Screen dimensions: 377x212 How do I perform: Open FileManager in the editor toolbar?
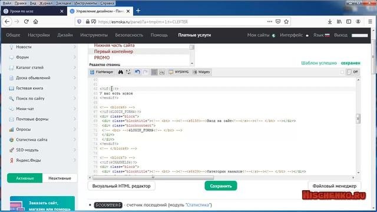click(x=101, y=72)
